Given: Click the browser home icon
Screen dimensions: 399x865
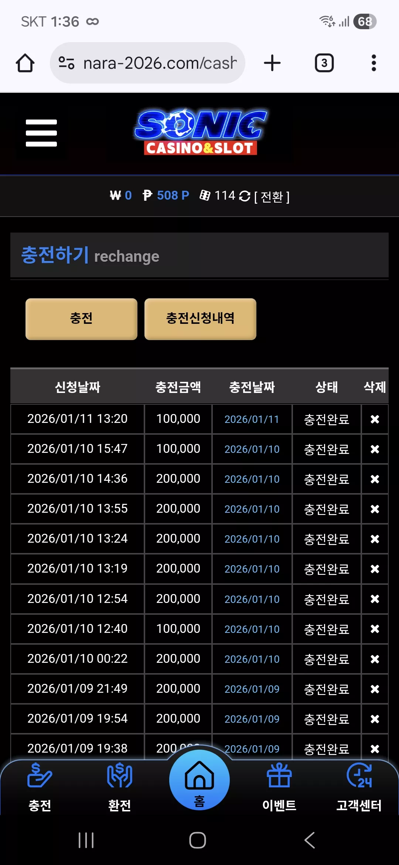Looking at the screenshot, I should 25,63.
